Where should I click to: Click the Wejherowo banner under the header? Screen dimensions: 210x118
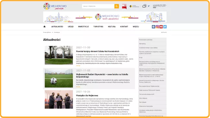(x=105, y=17)
